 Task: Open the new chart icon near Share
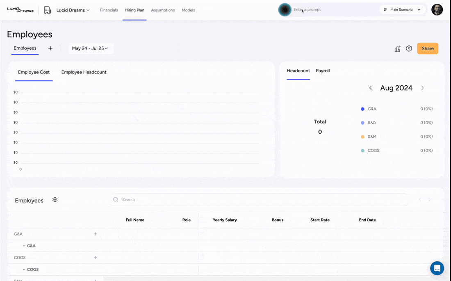397,48
